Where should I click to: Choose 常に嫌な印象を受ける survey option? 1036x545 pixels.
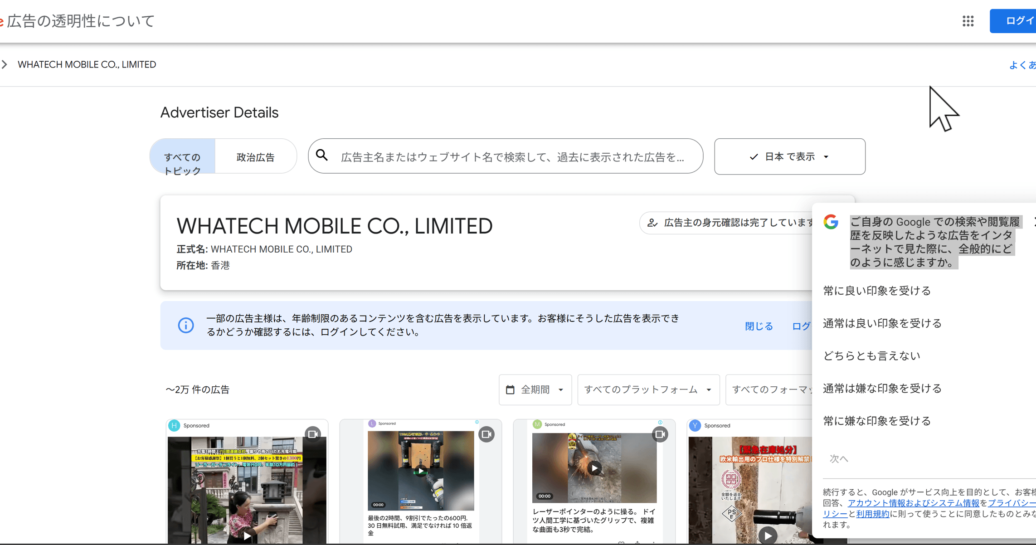[x=877, y=421]
